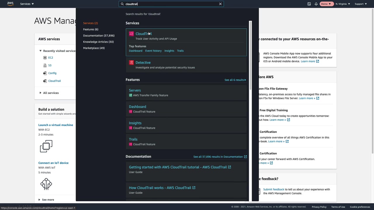Click external link icon beside Getting started tutorial
This screenshot has width=374, height=210.
coord(229,167)
